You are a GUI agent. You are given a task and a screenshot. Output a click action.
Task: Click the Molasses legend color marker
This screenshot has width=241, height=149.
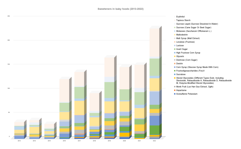point(175,31)
